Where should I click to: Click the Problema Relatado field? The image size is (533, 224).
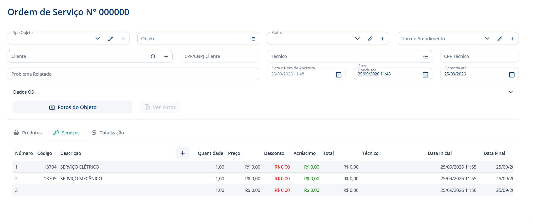point(133,74)
